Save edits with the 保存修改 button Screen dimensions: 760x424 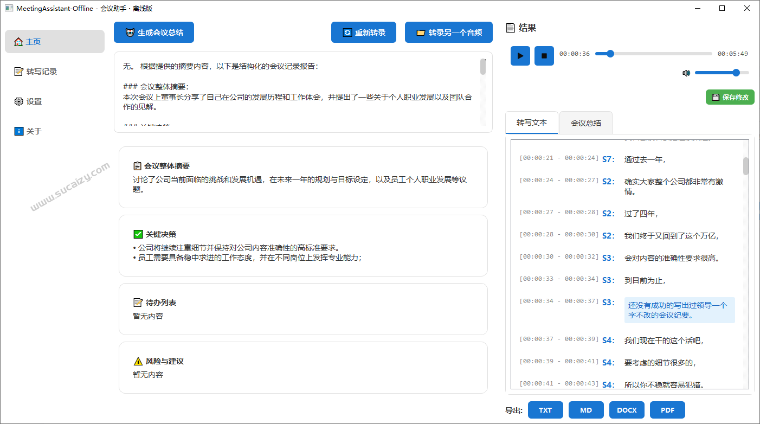click(730, 97)
